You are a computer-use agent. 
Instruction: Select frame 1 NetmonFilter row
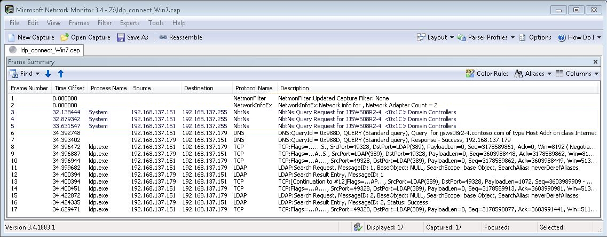click(303, 98)
